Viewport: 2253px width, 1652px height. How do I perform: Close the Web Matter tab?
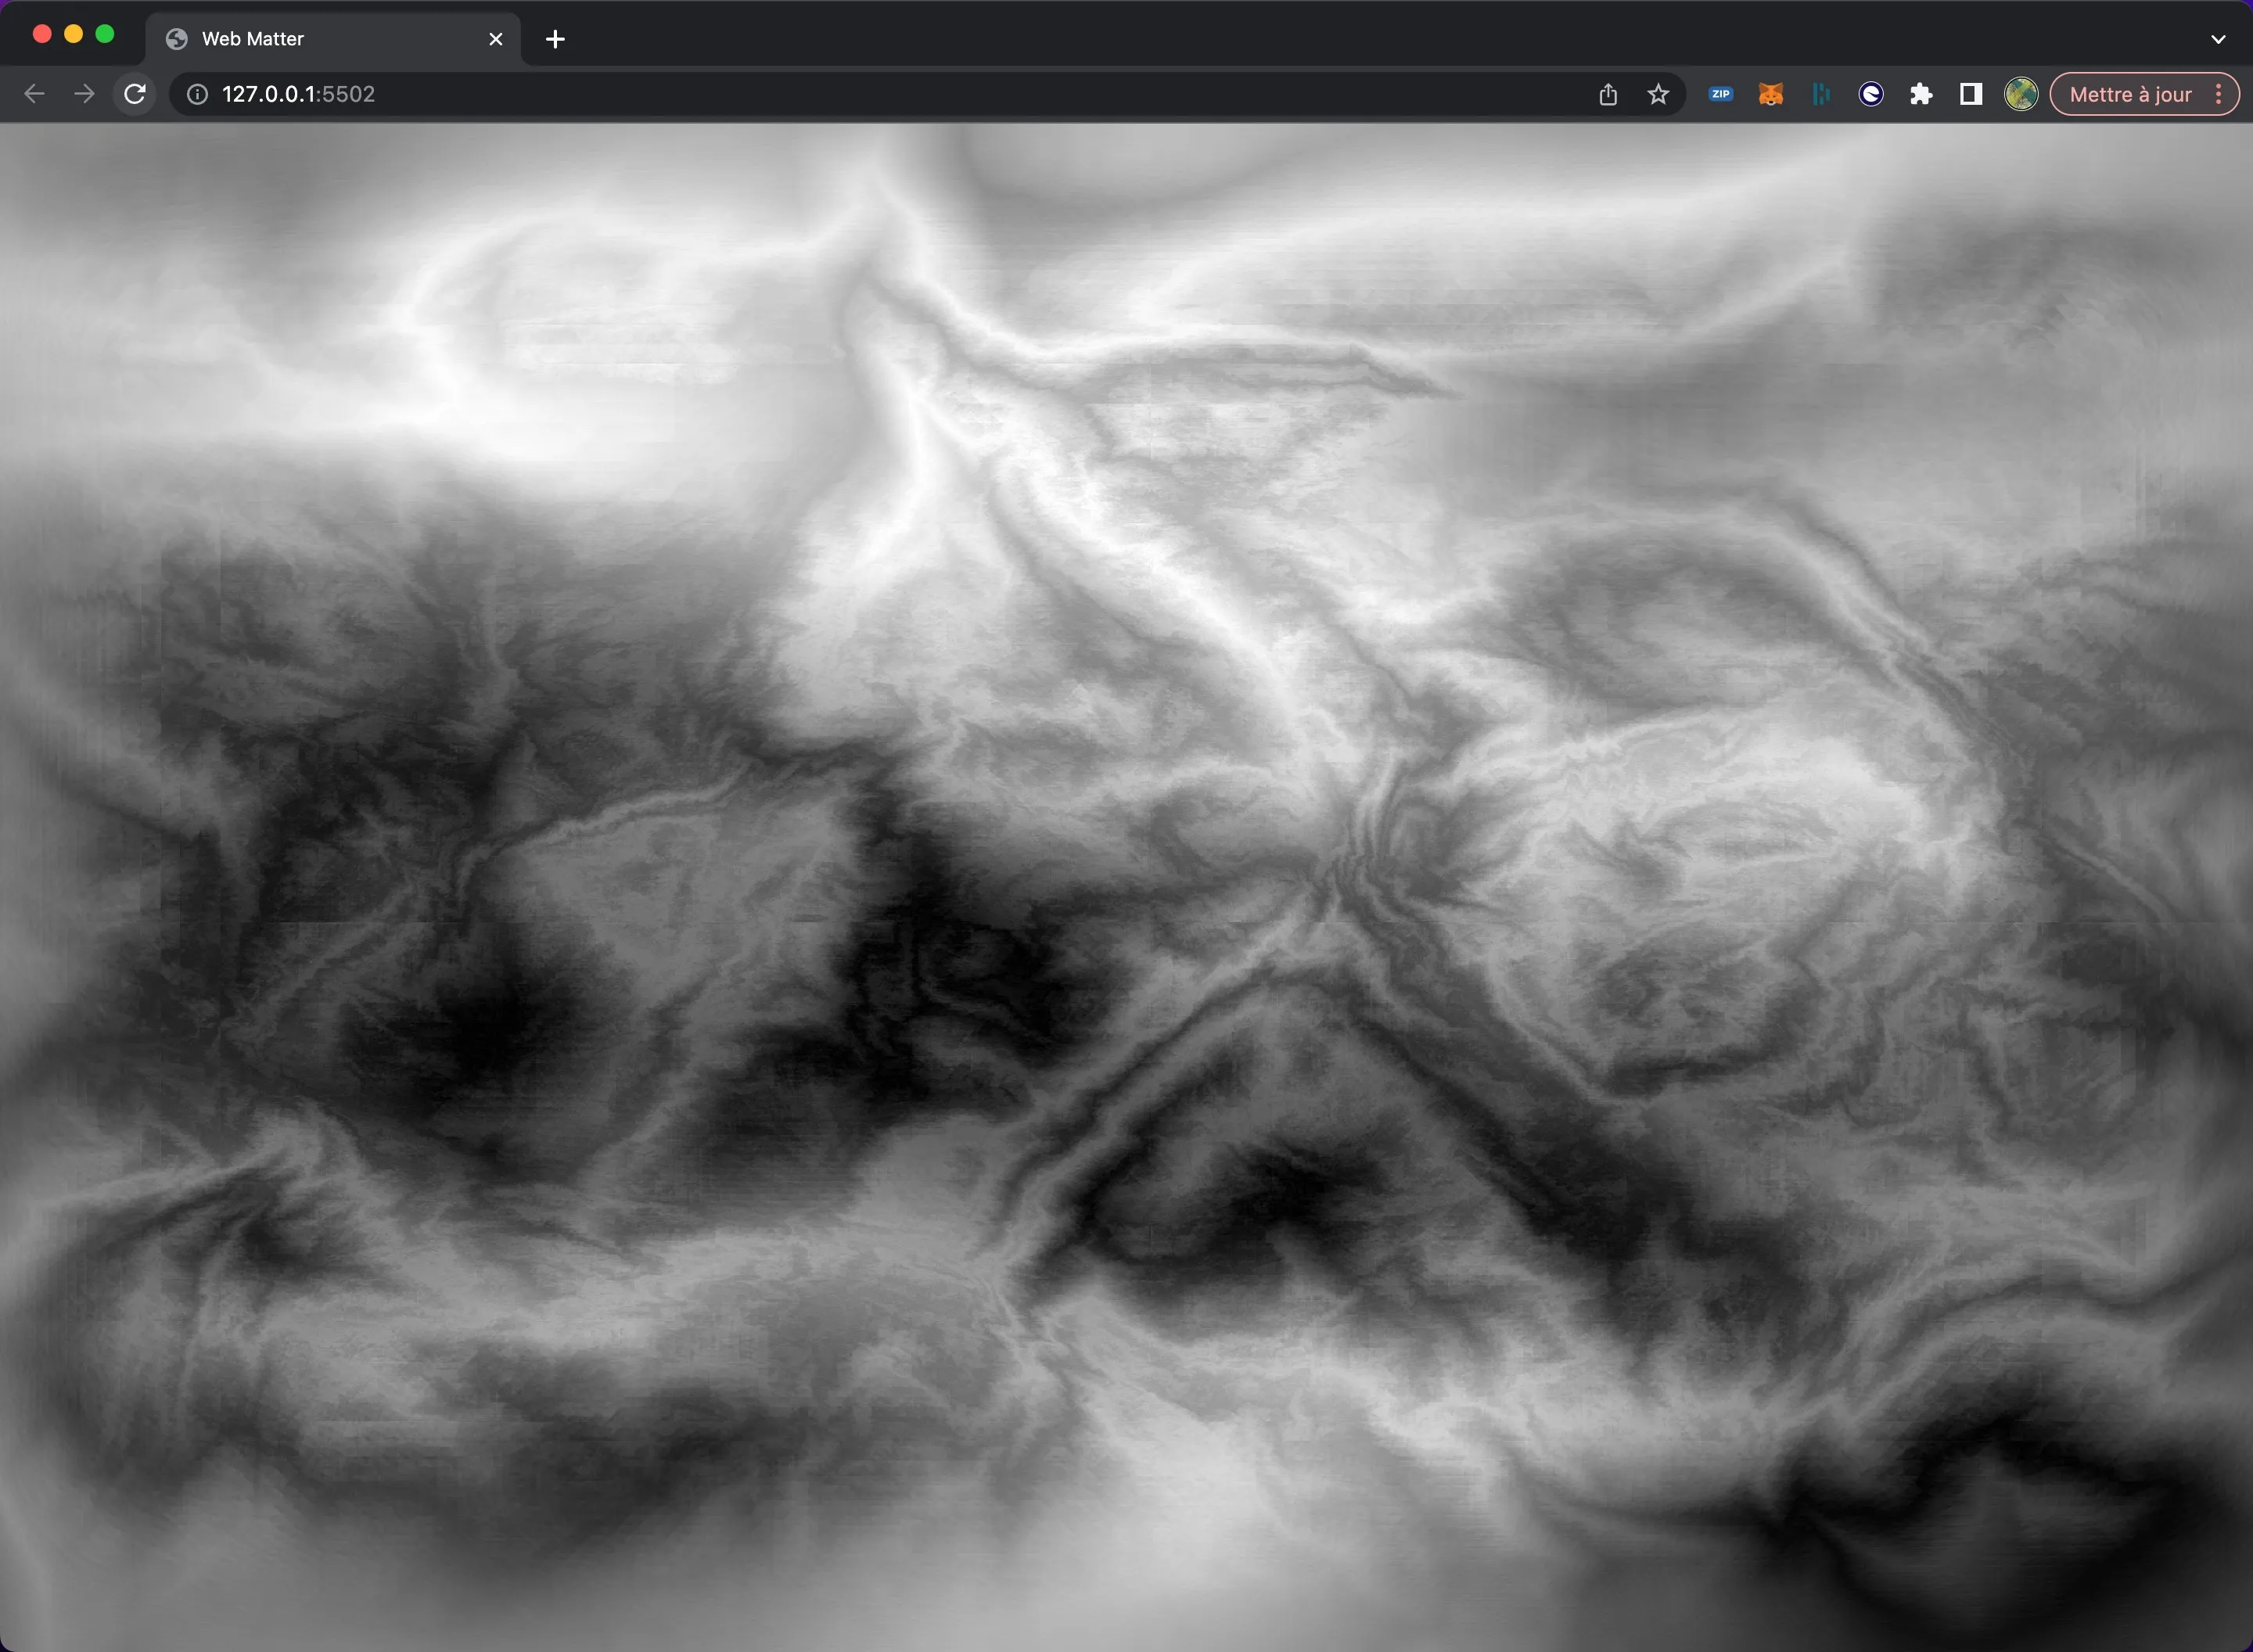pyautogui.click(x=496, y=38)
